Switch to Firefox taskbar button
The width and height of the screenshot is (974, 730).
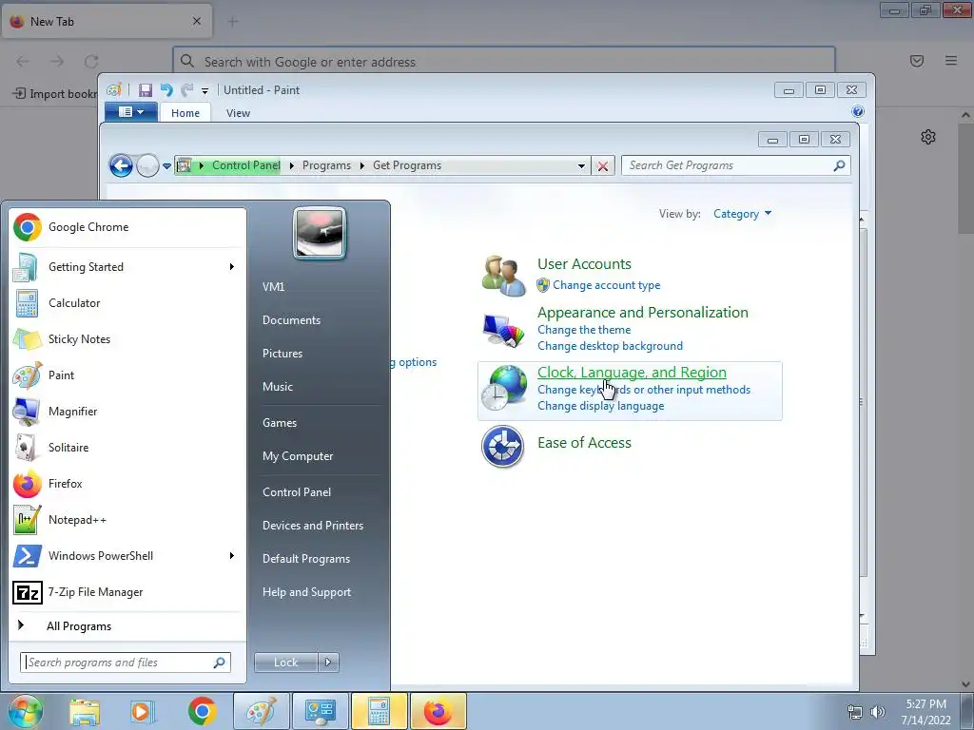point(438,711)
